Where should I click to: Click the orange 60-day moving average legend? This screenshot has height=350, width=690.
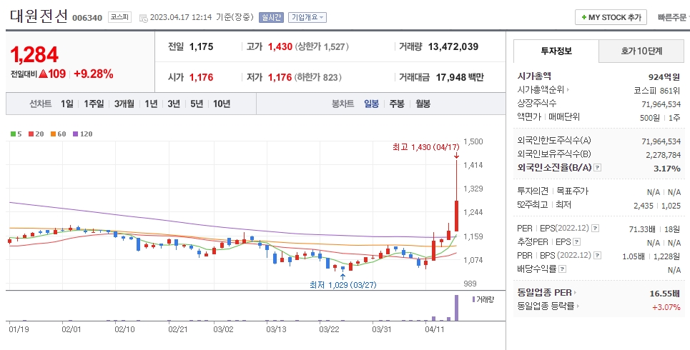[x=59, y=134]
